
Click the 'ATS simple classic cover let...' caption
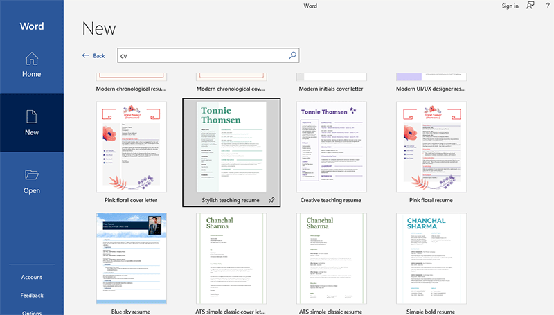(x=231, y=312)
